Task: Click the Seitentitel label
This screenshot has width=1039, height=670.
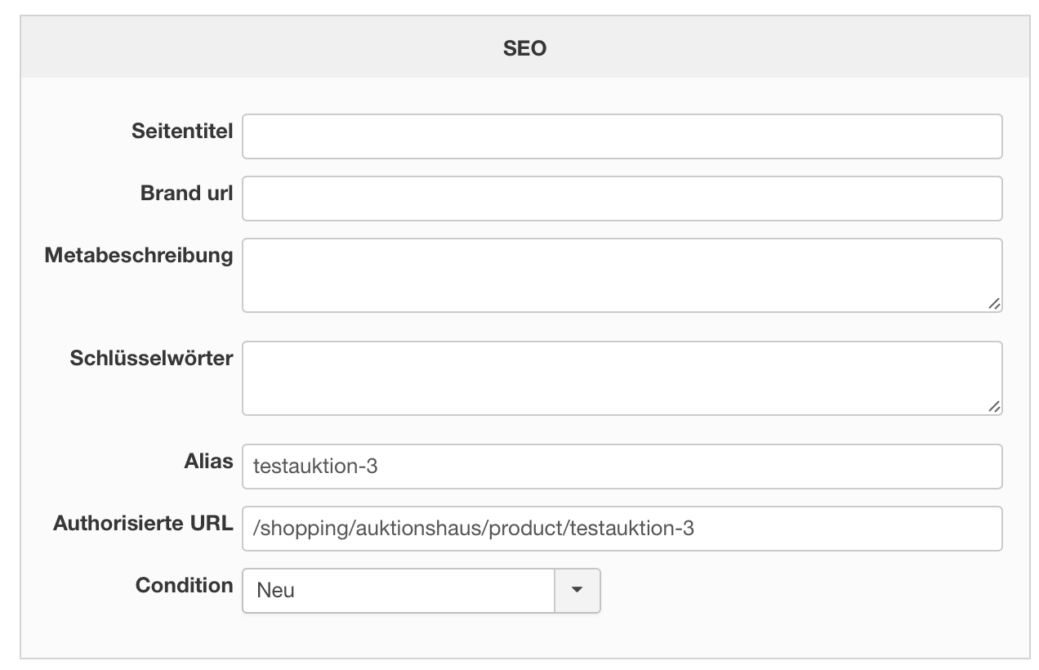Action: (x=182, y=131)
